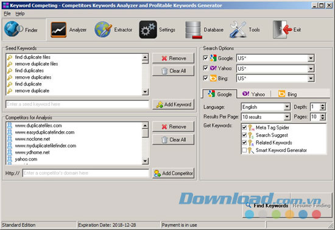
Task: Uncheck Search Suggest option
Action: pos(244,135)
